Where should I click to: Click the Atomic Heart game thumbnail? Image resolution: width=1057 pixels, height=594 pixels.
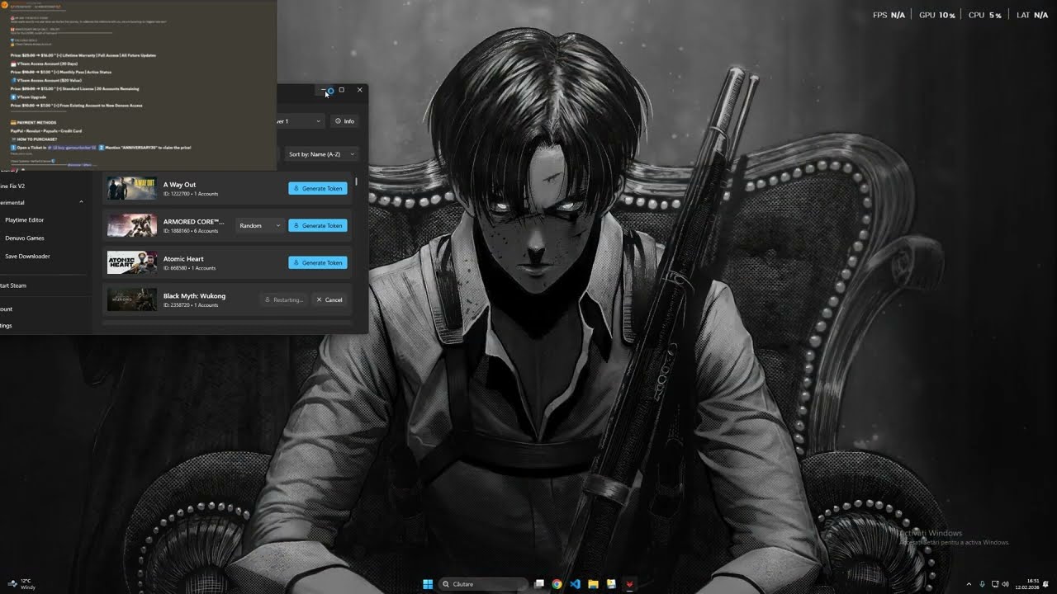(132, 263)
